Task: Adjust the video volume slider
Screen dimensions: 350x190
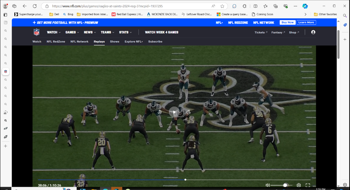Action: (x=285, y=185)
